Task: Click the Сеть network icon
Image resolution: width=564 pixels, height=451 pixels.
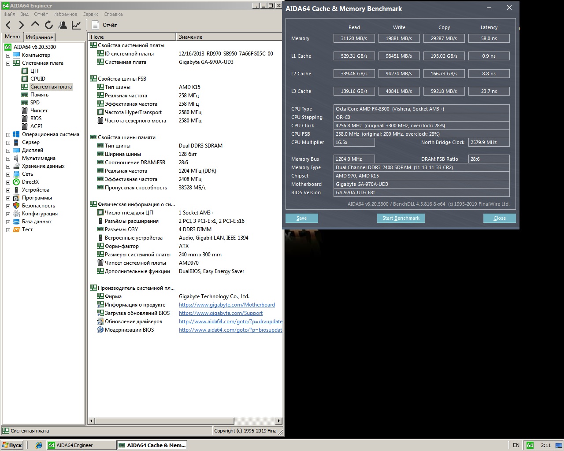Action: click(16, 174)
